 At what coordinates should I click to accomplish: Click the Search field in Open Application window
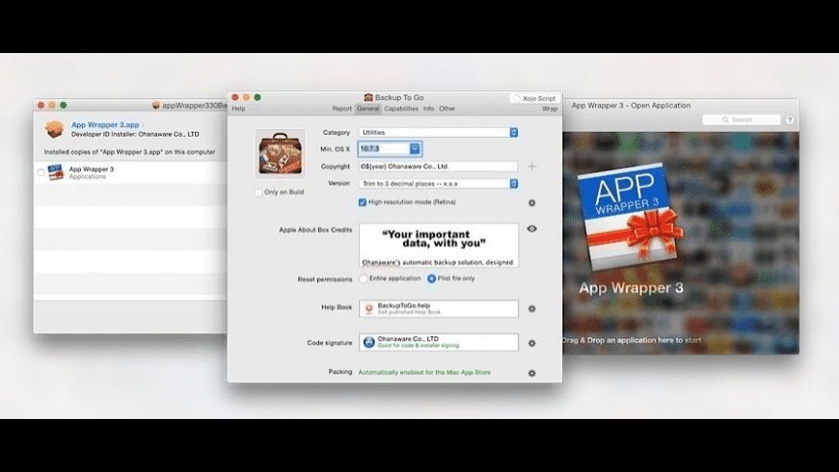point(742,119)
